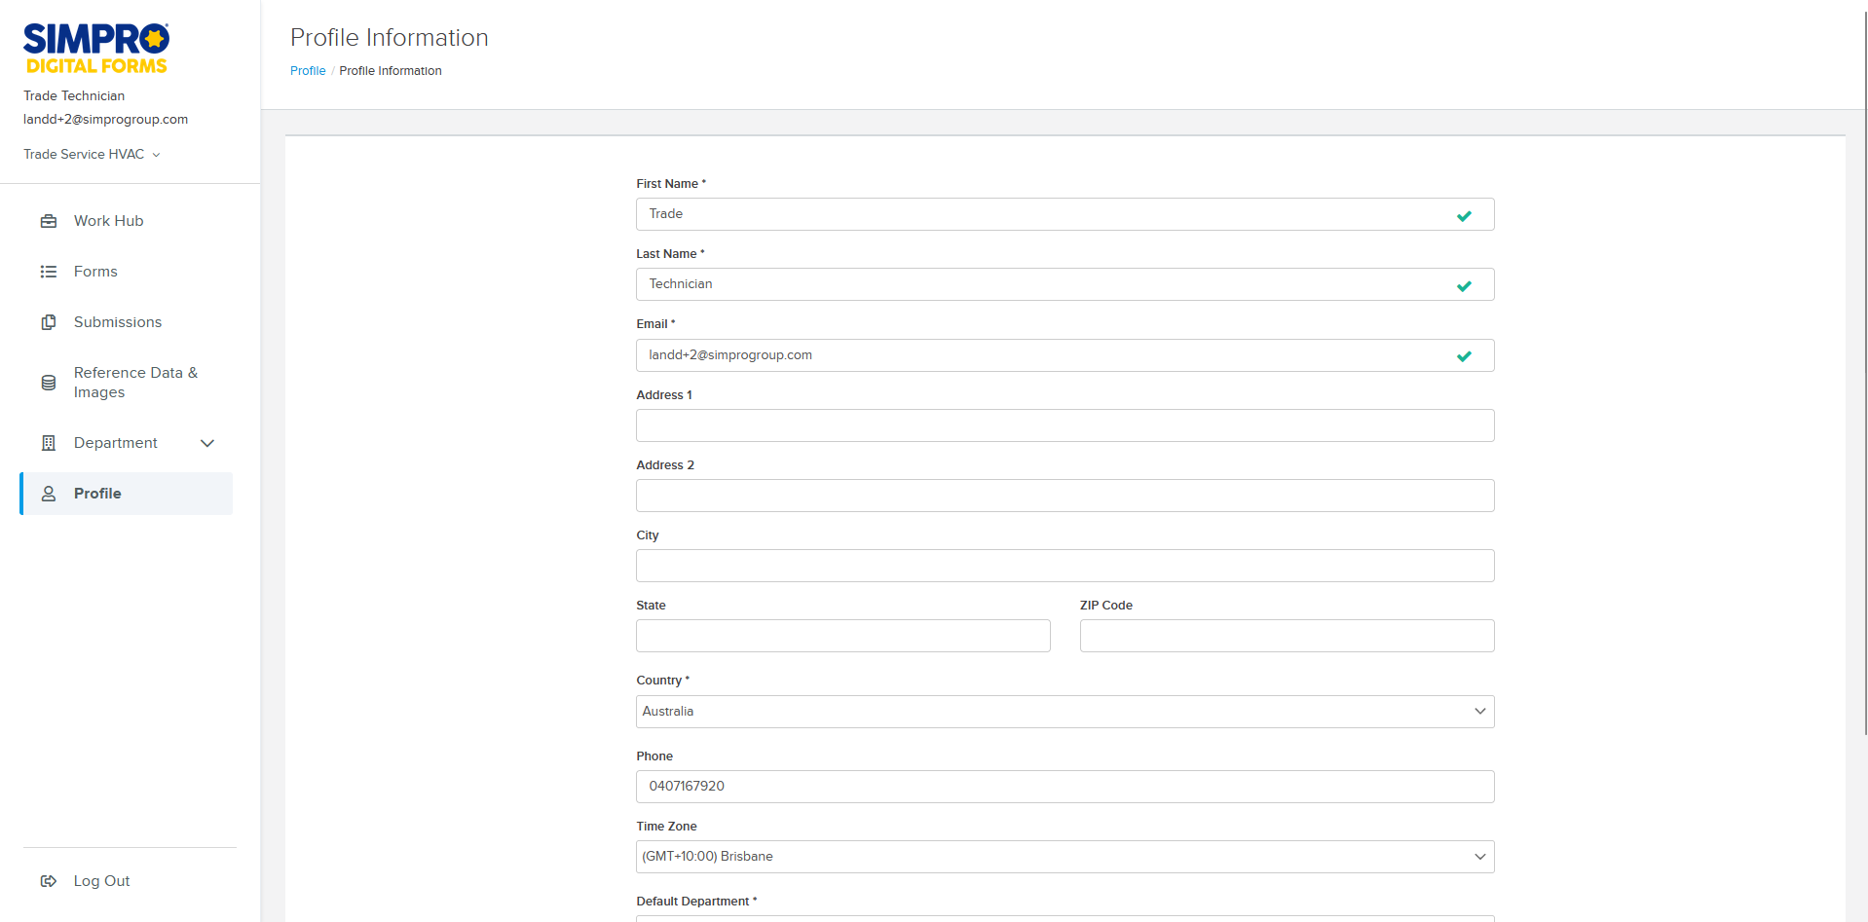Go to Forms in the sidebar
The image size is (1868, 922).
click(x=127, y=272)
